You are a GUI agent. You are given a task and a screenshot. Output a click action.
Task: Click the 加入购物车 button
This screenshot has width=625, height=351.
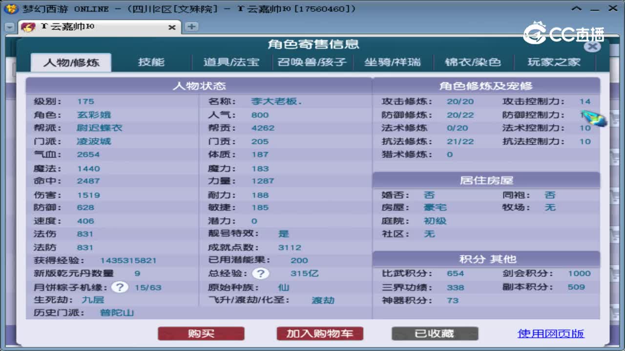click(x=320, y=333)
